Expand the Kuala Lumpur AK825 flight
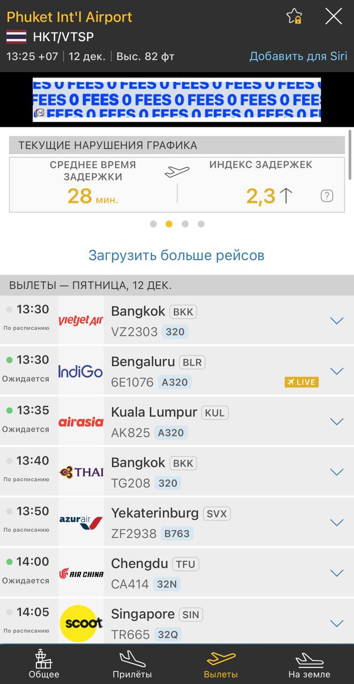This screenshot has height=684, width=354. pyautogui.click(x=336, y=422)
